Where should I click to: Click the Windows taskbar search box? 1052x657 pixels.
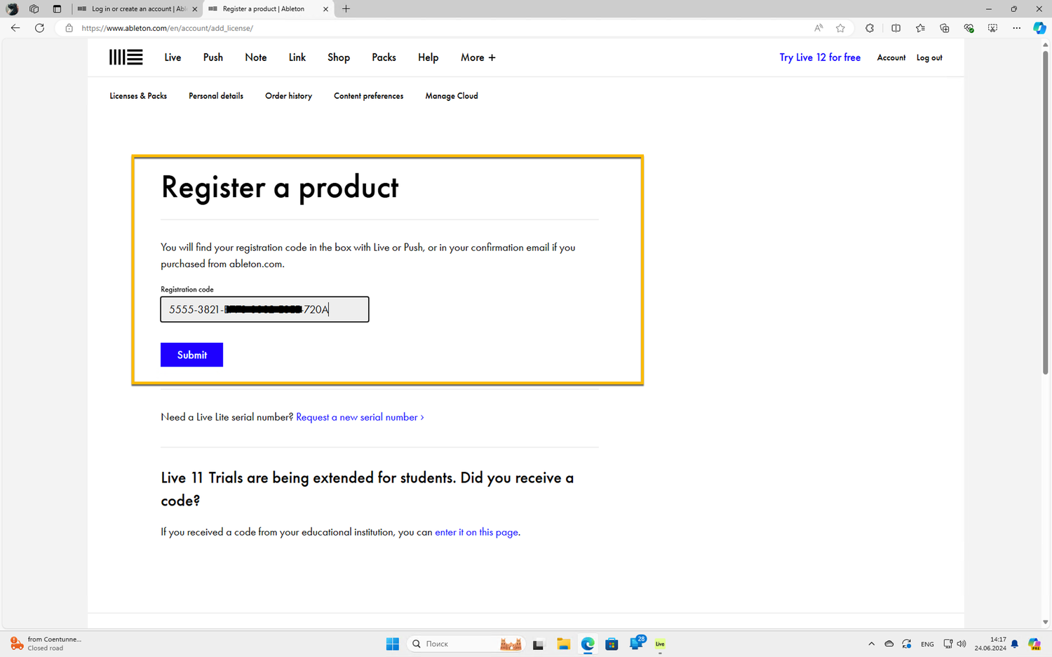tap(466, 644)
